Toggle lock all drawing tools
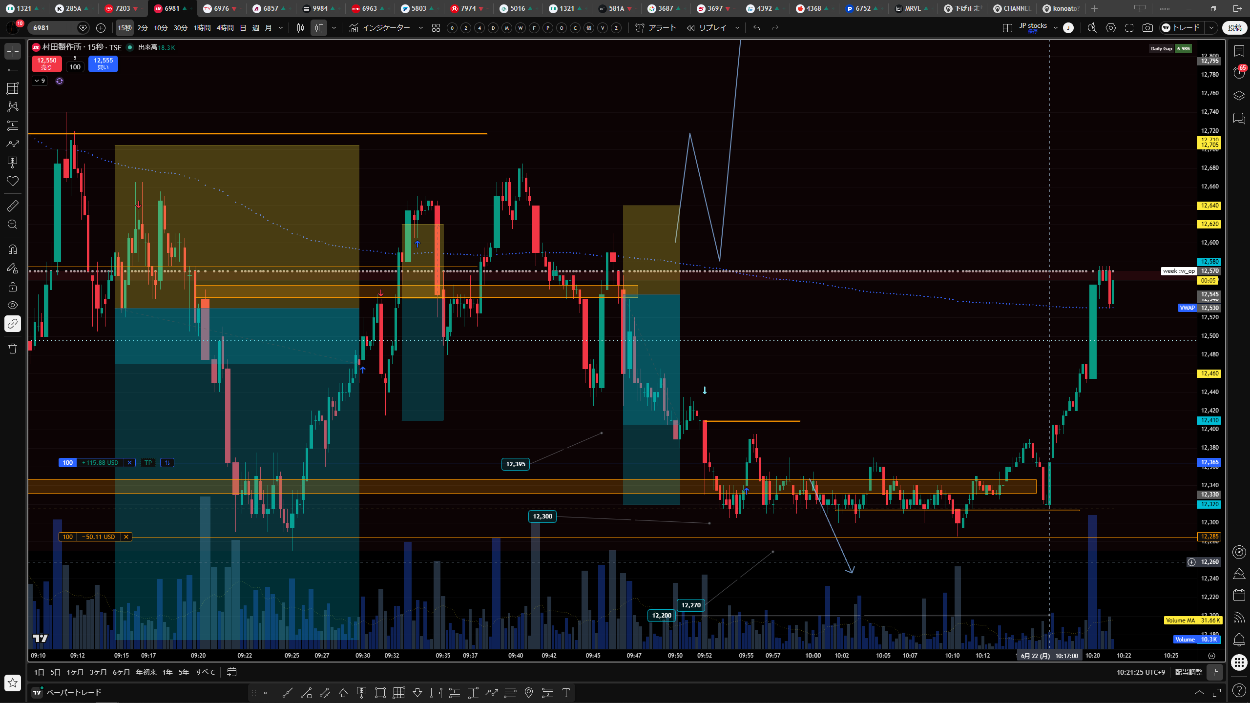 coord(13,287)
